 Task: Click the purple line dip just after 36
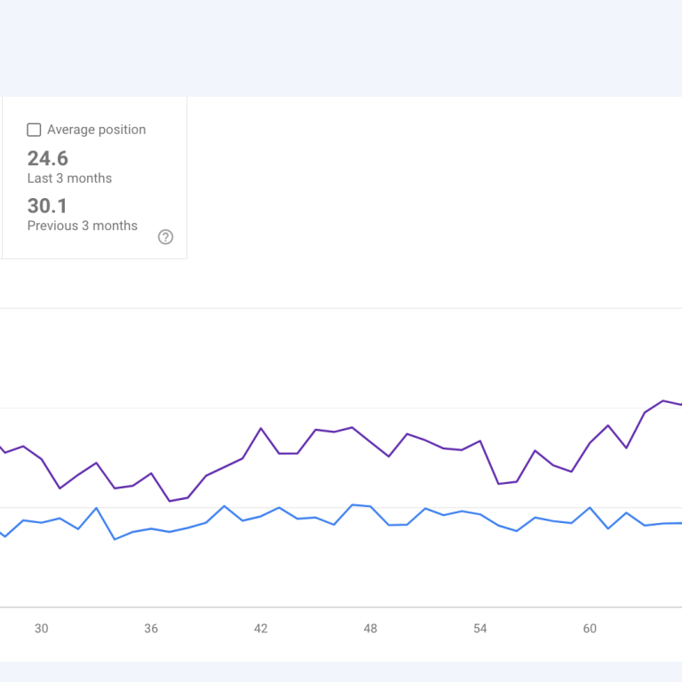pyautogui.click(x=170, y=501)
